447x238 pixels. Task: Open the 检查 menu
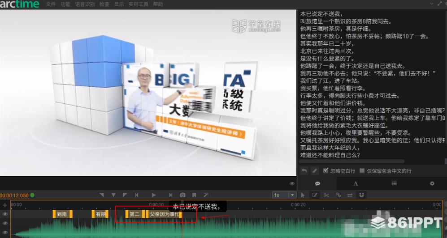pos(104,4)
